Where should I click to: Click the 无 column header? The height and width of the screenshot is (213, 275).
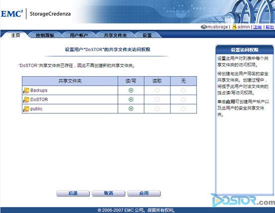[183, 81]
